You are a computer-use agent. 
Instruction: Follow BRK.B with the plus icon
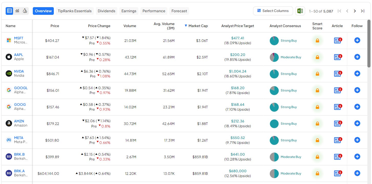click(x=357, y=157)
